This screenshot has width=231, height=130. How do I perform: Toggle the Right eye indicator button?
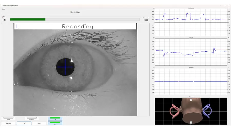(x=8, y=119)
